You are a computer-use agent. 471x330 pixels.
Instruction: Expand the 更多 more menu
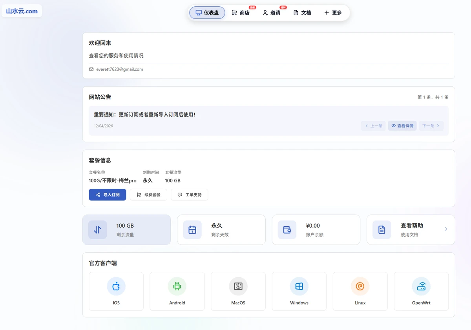point(333,13)
